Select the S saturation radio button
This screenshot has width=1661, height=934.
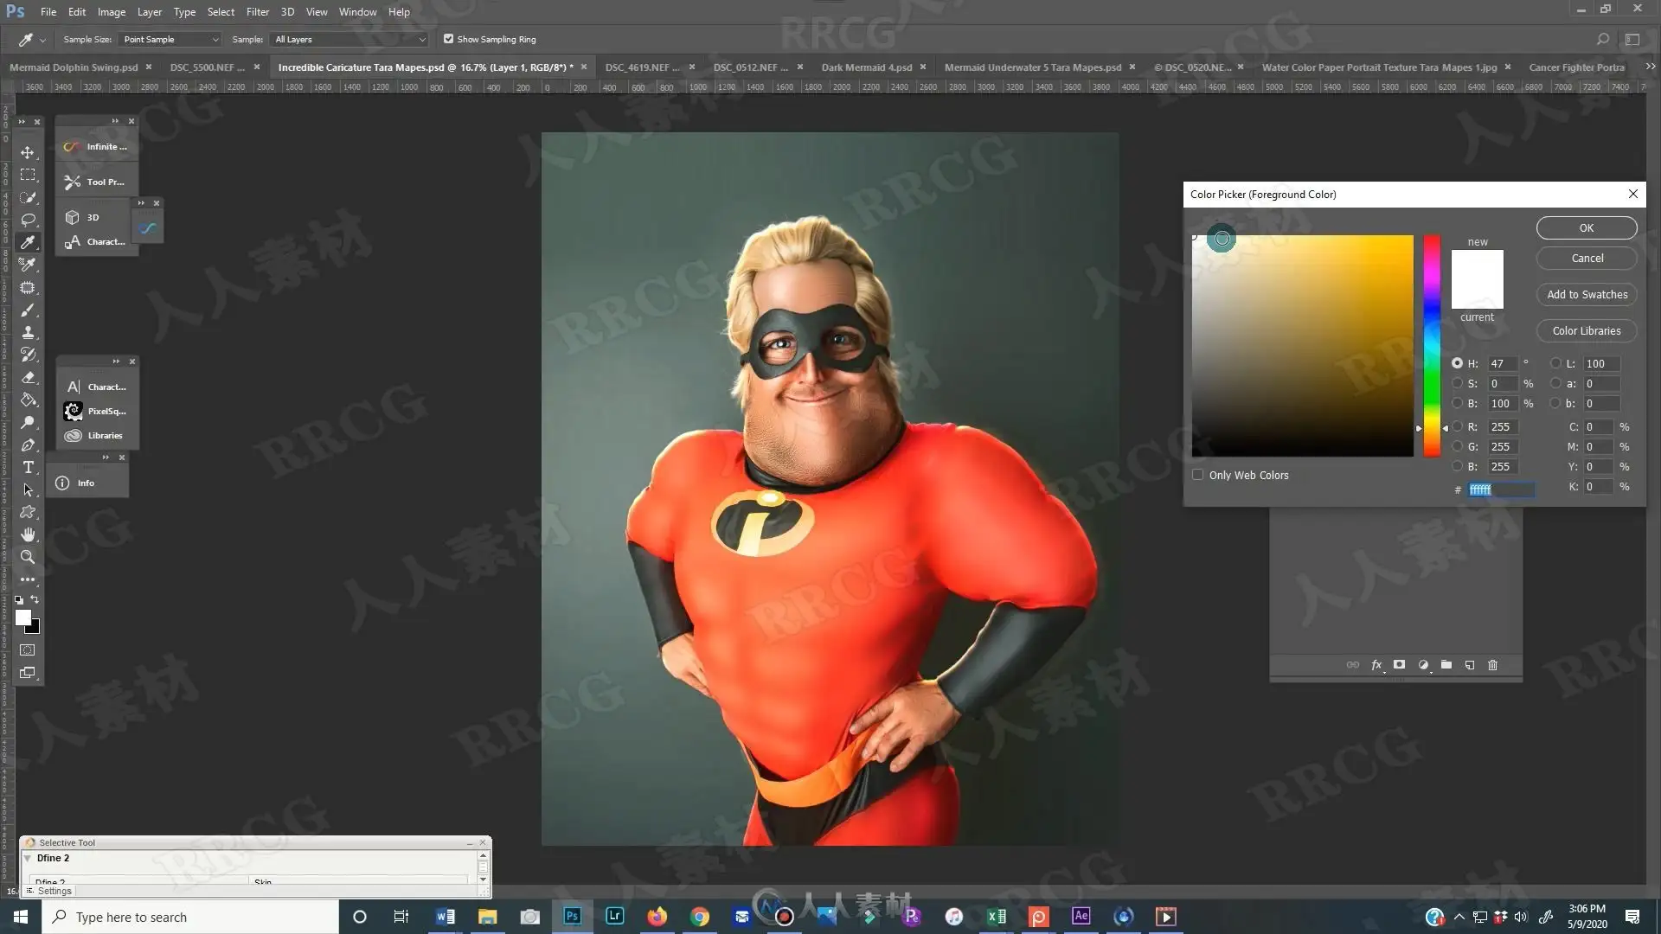tap(1458, 383)
